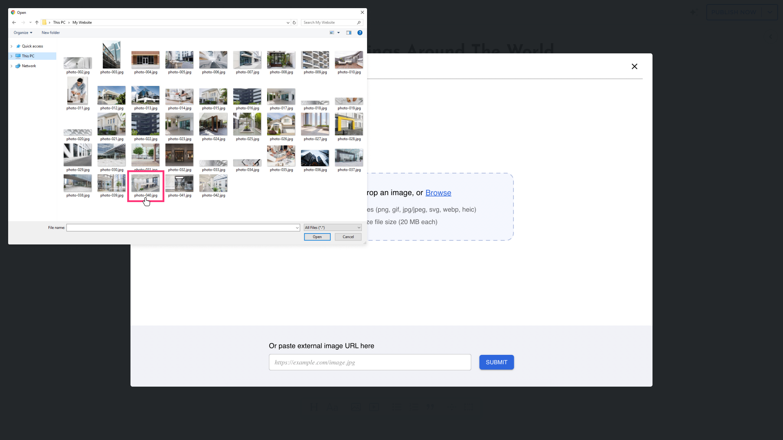Expand the Network tree node
Image resolution: width=783 pixels, height=440 pixels.
pyautogui.click(x=11, y=66)
